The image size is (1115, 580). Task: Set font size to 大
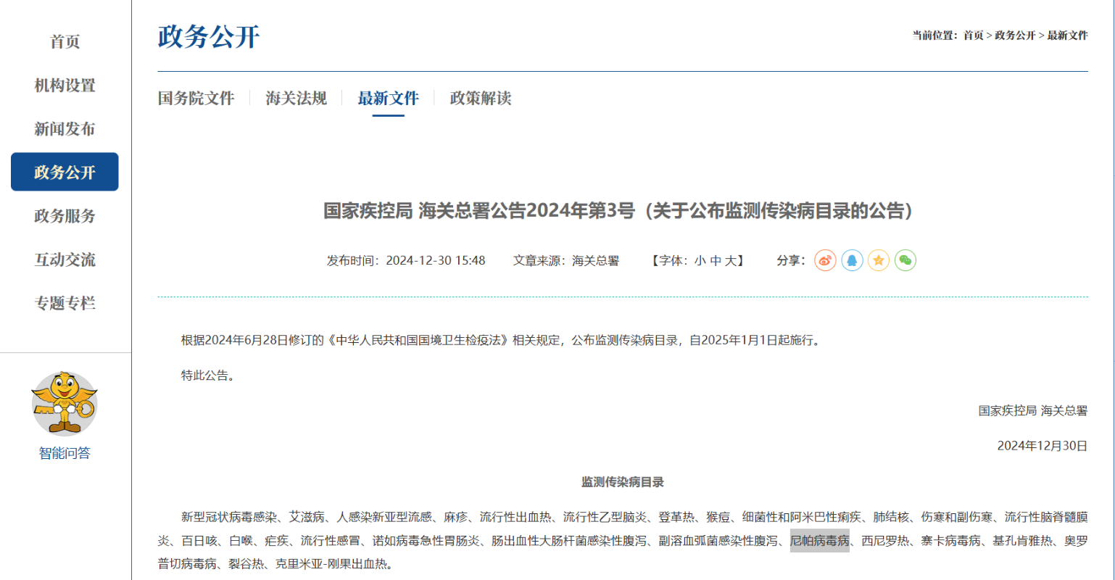click(x=731, y=261)
